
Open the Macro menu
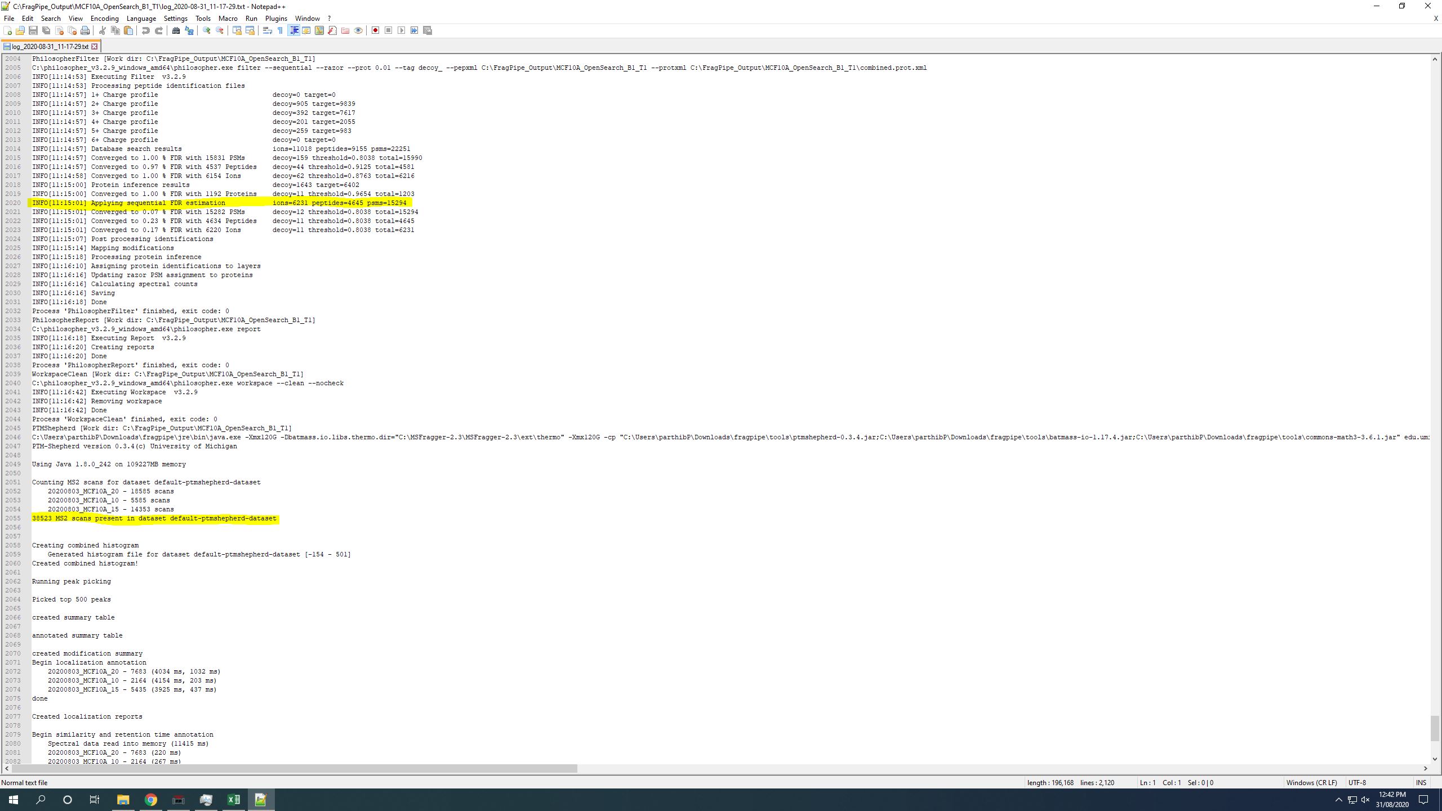(228, 18)
